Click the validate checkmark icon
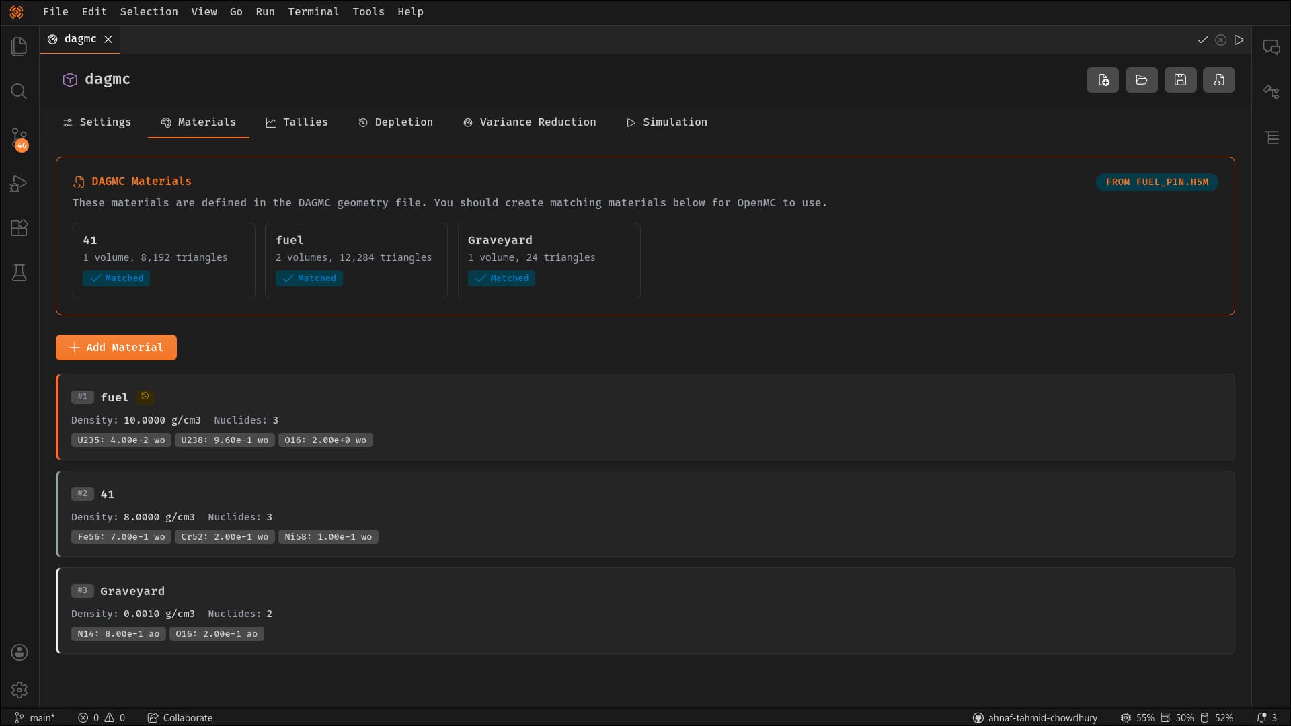The image size is (1291, 726). click(x=1202, y=40)
